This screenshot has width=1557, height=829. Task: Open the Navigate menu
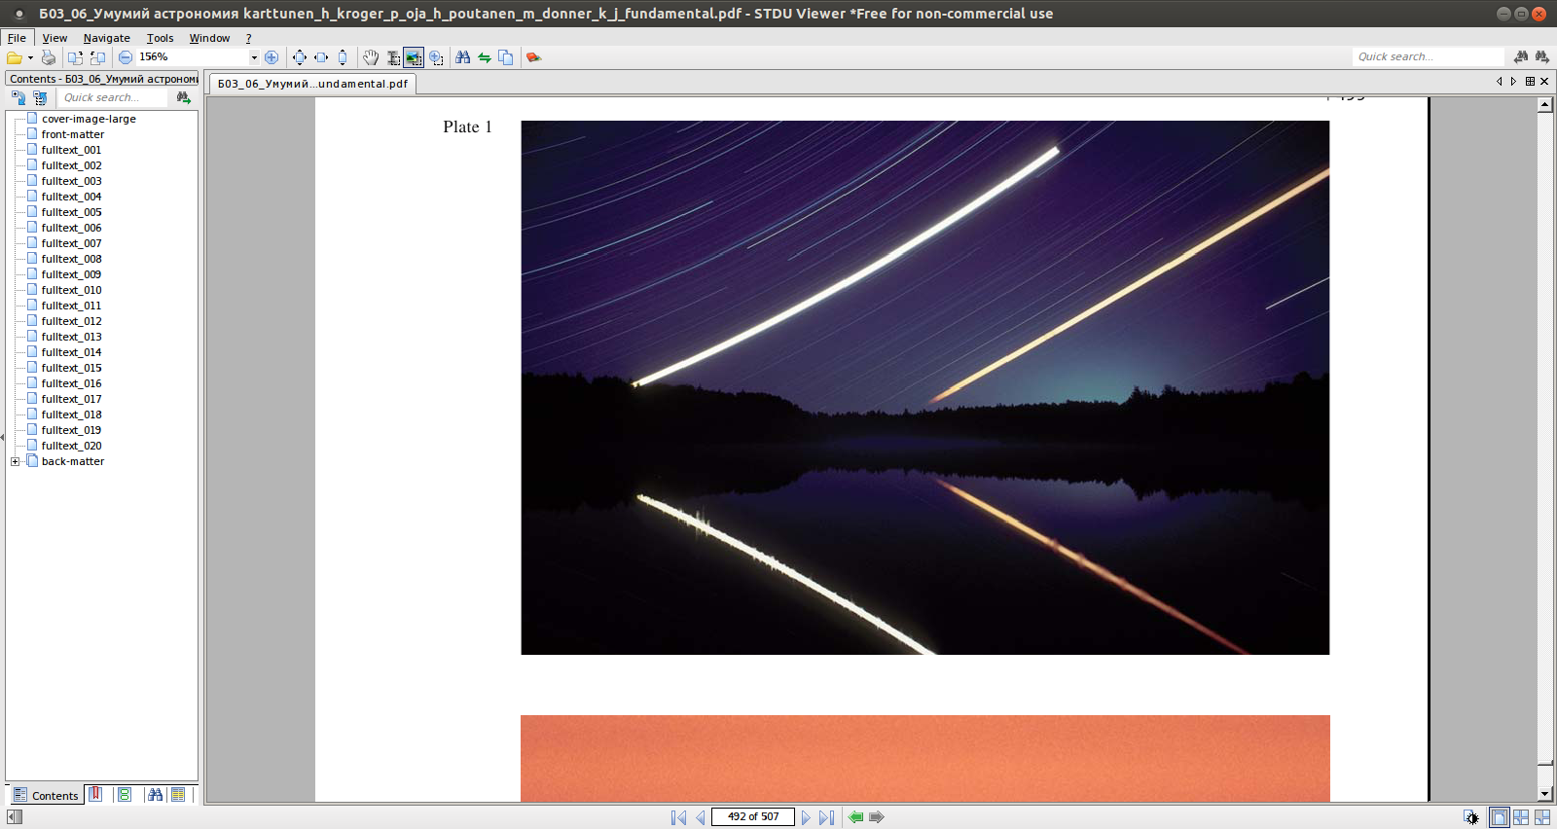pos(106,38)
